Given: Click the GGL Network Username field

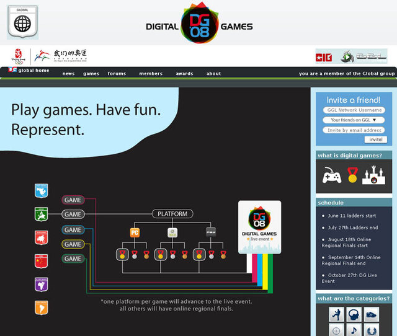Looking at the screenshot, I should pos(354,110).
